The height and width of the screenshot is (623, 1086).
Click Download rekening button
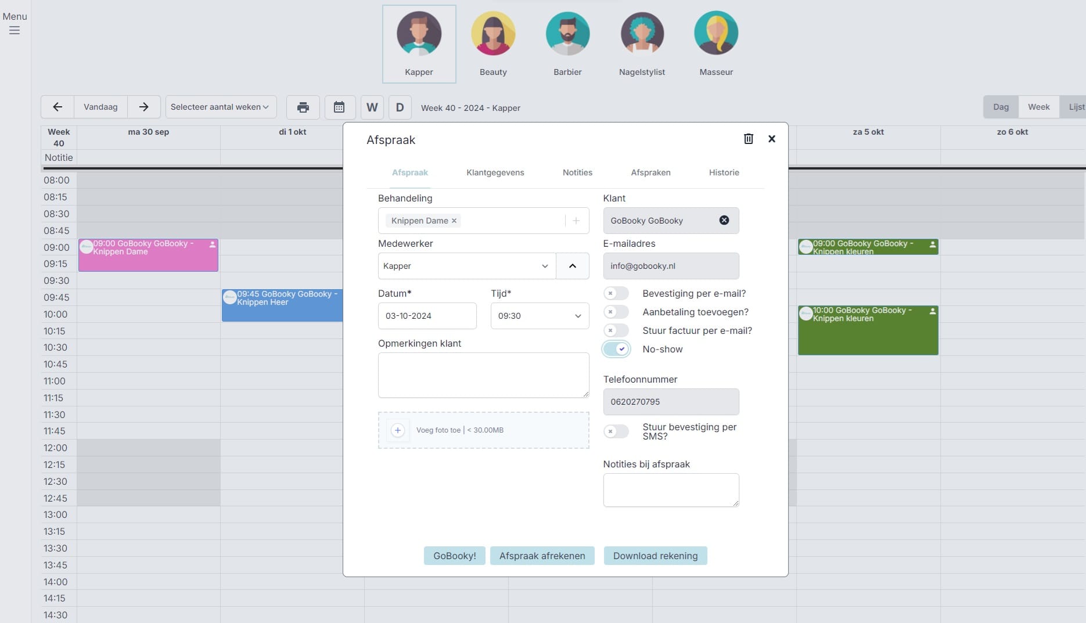point(655,556)
